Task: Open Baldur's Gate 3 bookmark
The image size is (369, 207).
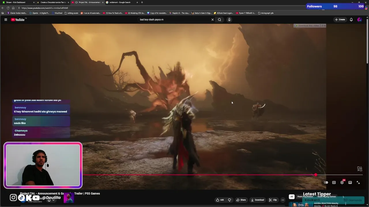Action: pos(202,13)
